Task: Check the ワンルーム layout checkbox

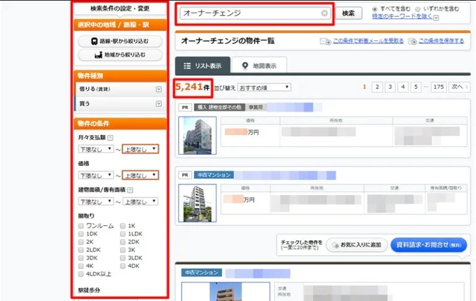Action: click(81, 226)
